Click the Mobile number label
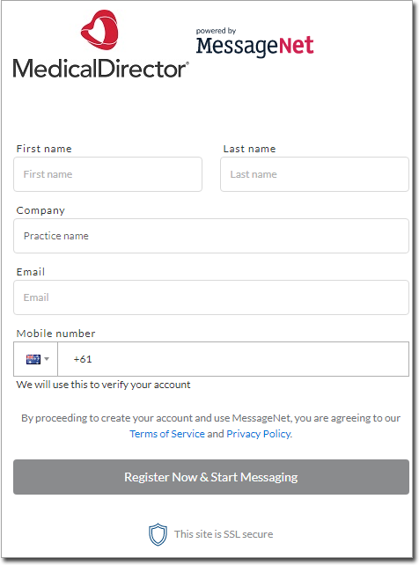The height and width of the screenshot is (565, 419). (55, 334)
